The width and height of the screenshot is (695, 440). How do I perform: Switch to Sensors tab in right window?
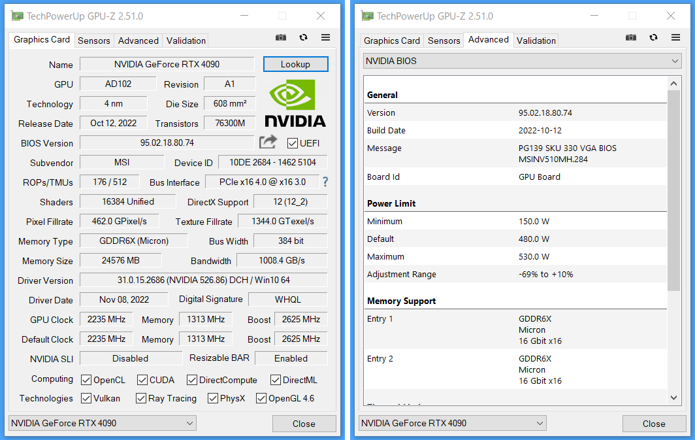coord(444,41)
